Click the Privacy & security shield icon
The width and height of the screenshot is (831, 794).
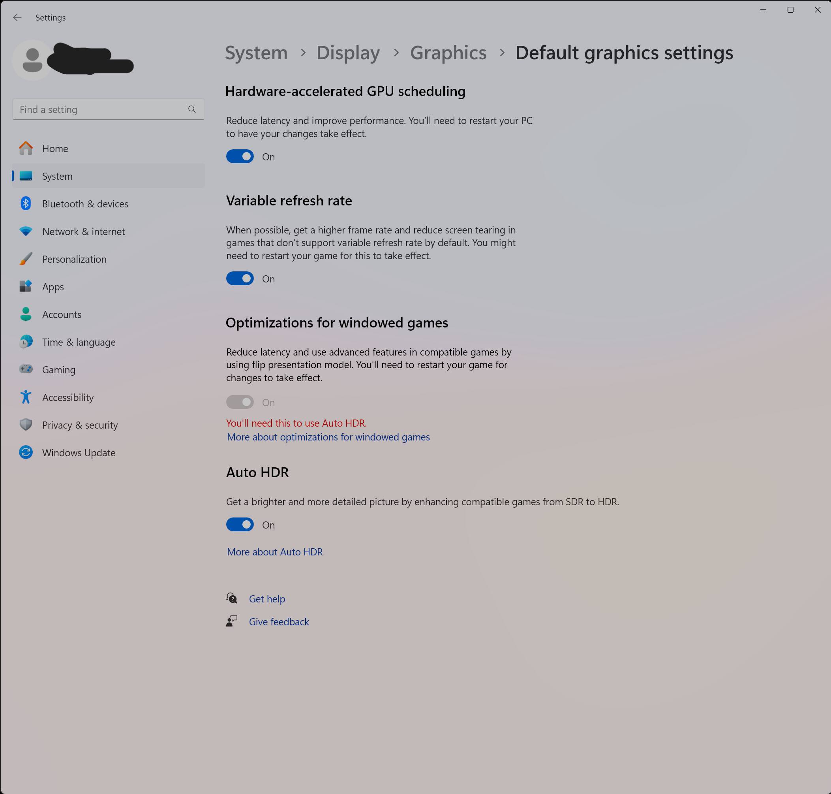coord(26,425)
